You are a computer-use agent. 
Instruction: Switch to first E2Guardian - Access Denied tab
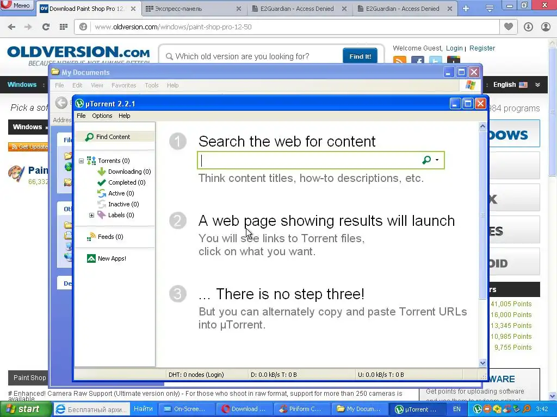297,9
